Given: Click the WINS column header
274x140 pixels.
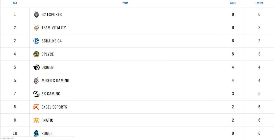Looking at the screenshot, I should tap(233, 3).
